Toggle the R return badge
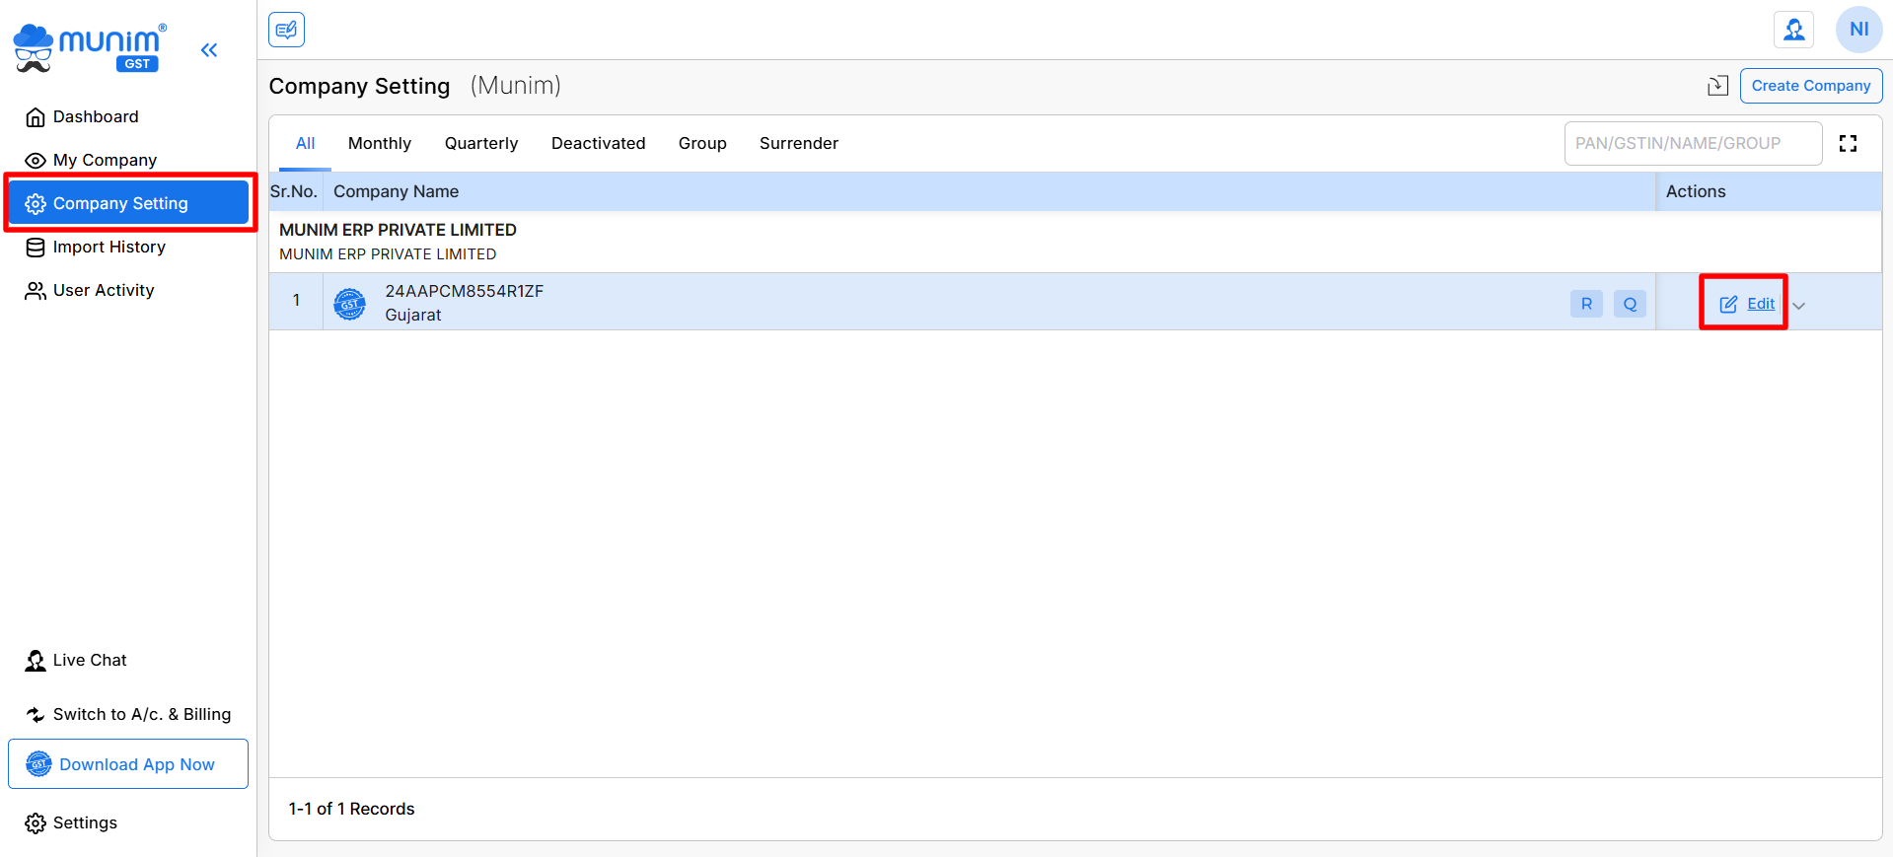Viewport: 1893px width, 857px height. pyautogui.click(x=1586, y=304)
